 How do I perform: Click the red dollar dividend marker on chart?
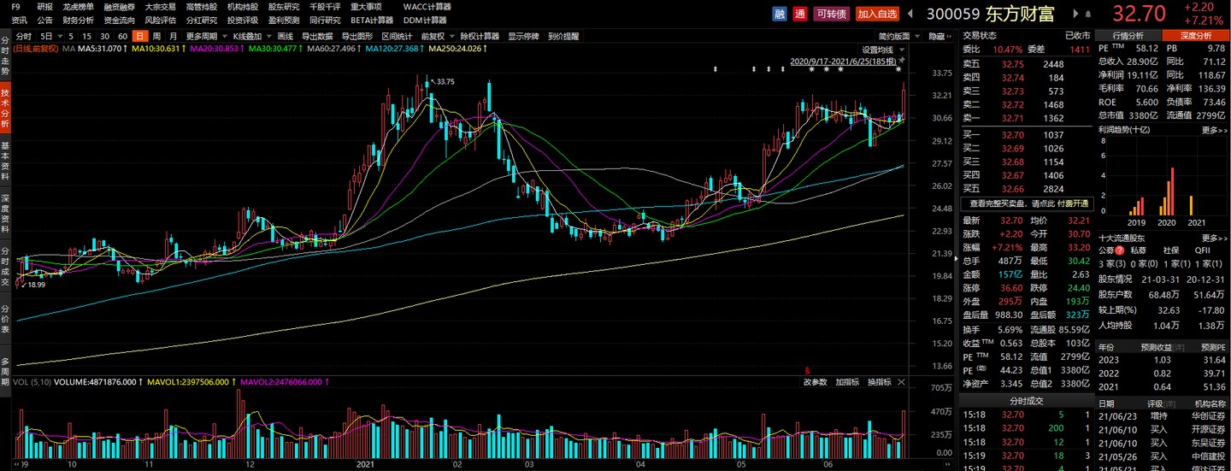807,369
